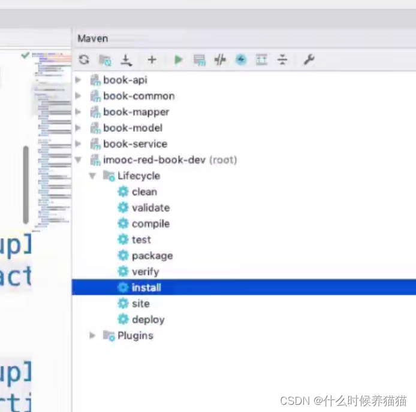Viewport: 416px width, 412px height.
Task: Click the gear icon beside verify
Action: 123,271
